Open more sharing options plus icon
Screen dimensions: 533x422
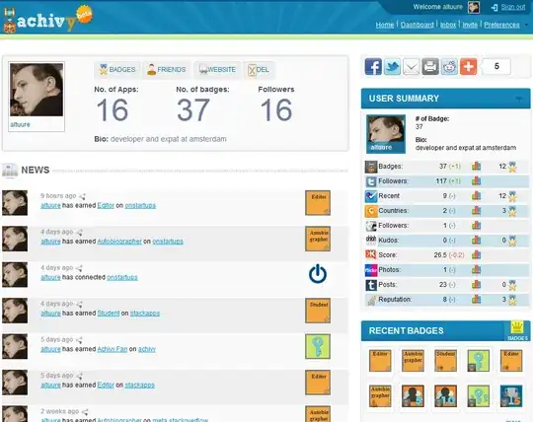[x=469, y=66]
